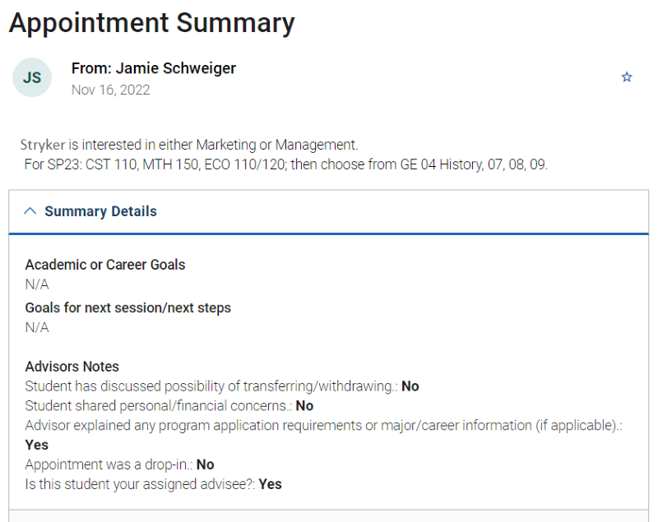Click the Appointment Summary heading
Screen dimensions: 658x522
(x=151, y=22)
